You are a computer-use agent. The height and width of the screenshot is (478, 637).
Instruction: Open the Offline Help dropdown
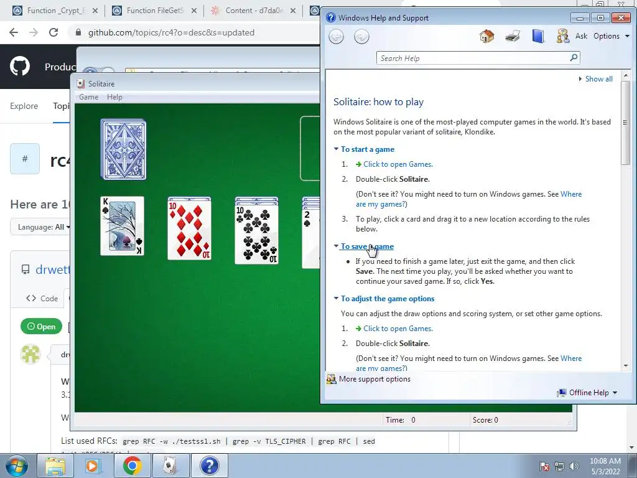click(588, 393)
